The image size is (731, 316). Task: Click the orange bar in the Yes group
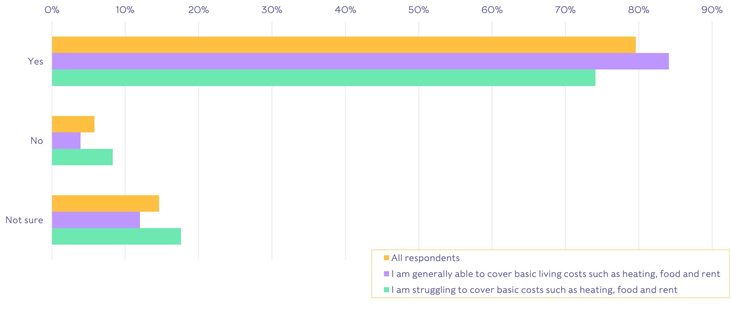[344, 45]
